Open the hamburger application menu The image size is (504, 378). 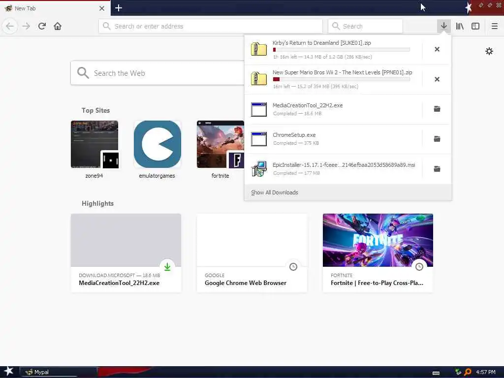(x=494, y=26)
